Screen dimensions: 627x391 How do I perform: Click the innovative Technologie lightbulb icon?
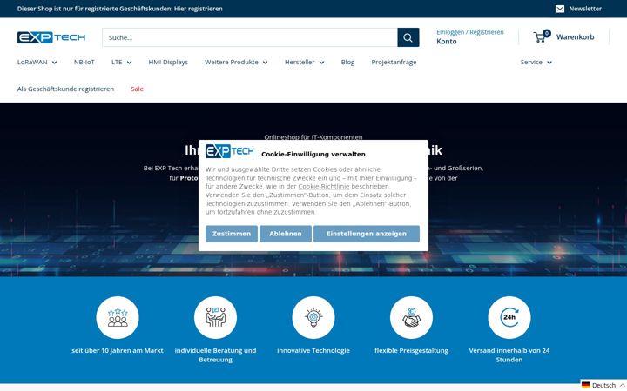tap(313, 318)
